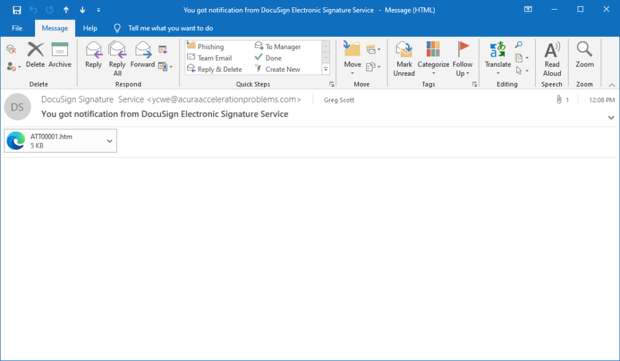The image size is (620, 361).
Task: Click the DS sender avatar
Action: point(18,107)
